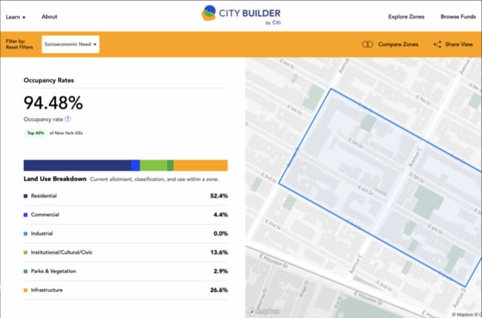Click the Occupancy Rates heading

coord(48,80)
